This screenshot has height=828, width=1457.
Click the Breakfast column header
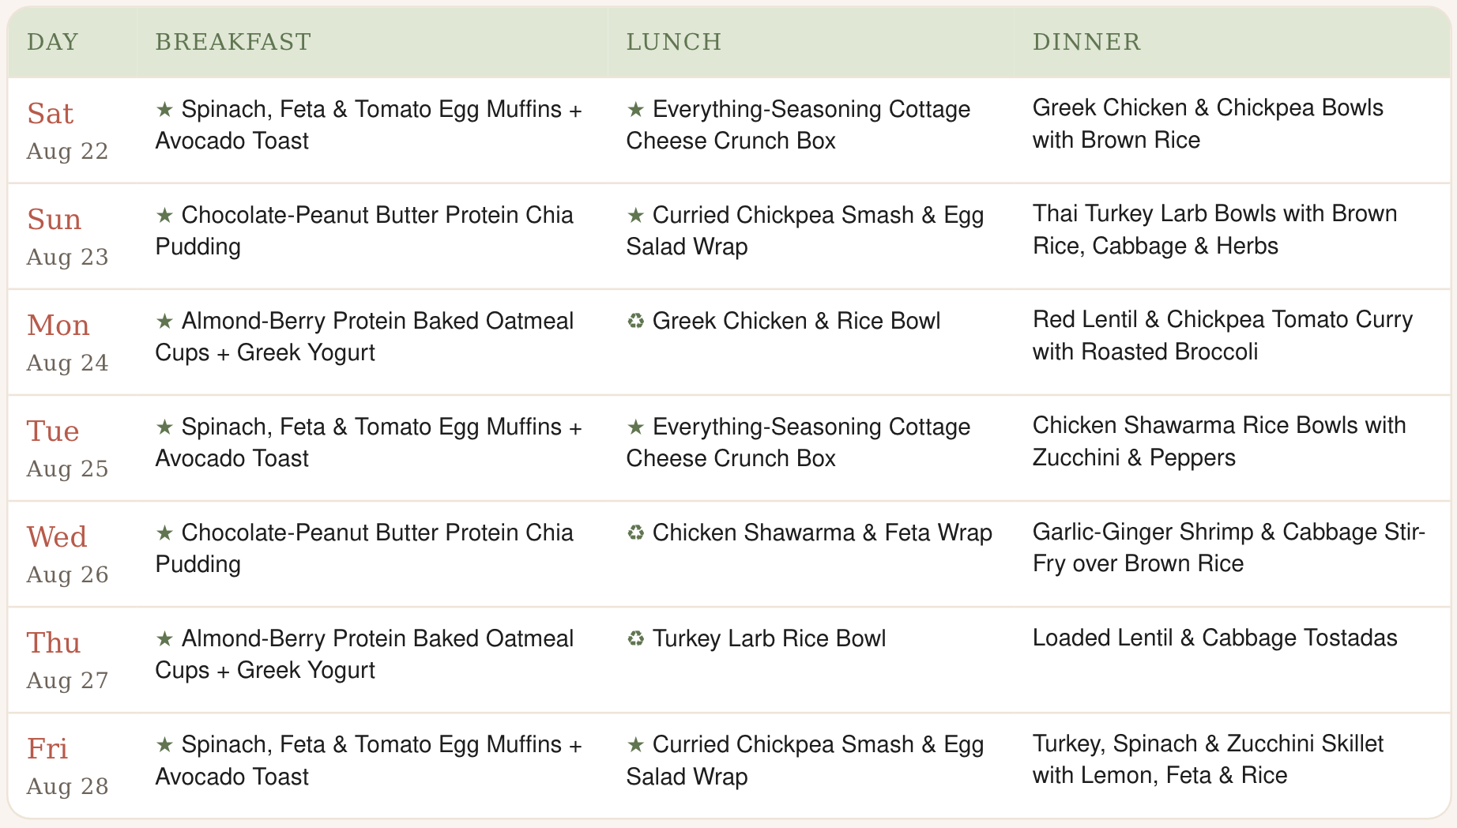point(233,41)
